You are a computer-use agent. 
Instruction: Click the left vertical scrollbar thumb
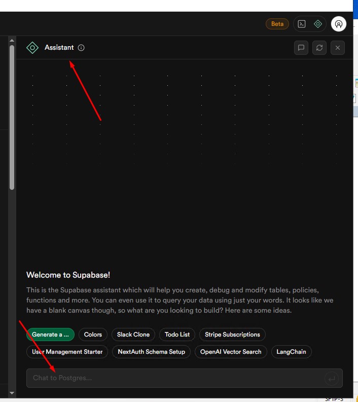click(x=12, y=117)
